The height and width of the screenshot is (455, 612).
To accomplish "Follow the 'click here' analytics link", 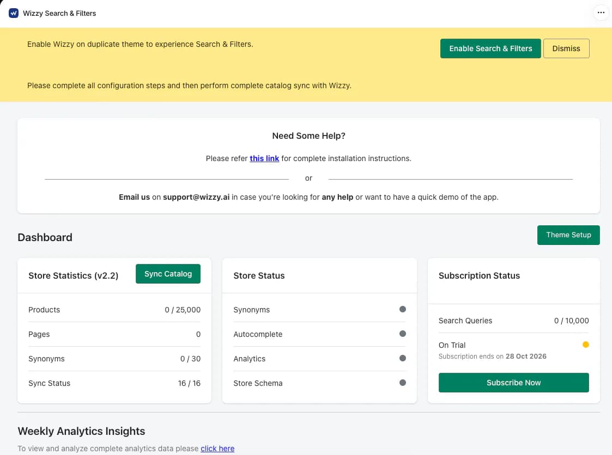I will 217,448.
